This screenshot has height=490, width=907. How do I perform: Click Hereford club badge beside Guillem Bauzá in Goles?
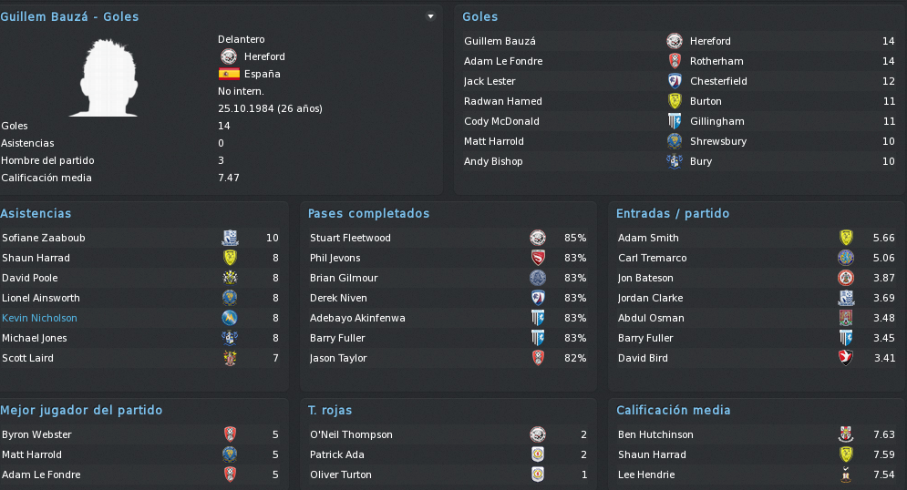(675, 41)
